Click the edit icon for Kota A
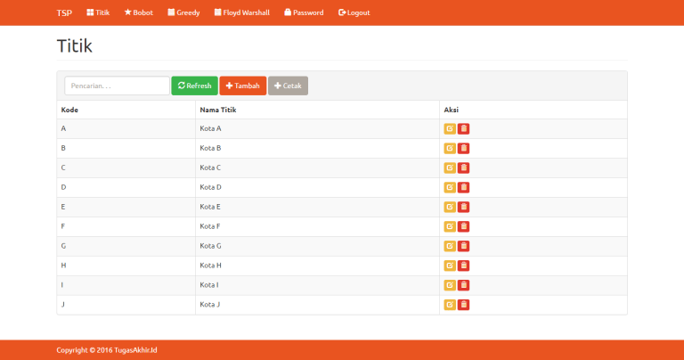Image resolution: width=684 pixels, height=360 pixels. [x=450, y=129]
